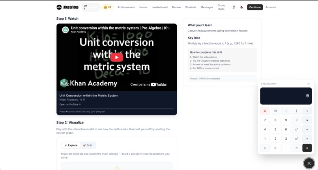Image resolution: width=318 pixels, height=170 pixels.
Task: Open Group chats in the navbar
Action: (x=221, y=7)
